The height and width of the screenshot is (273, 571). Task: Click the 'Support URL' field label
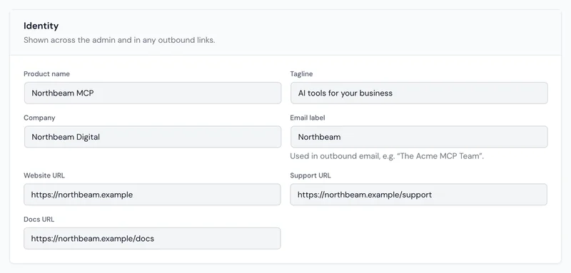[310, 175]
